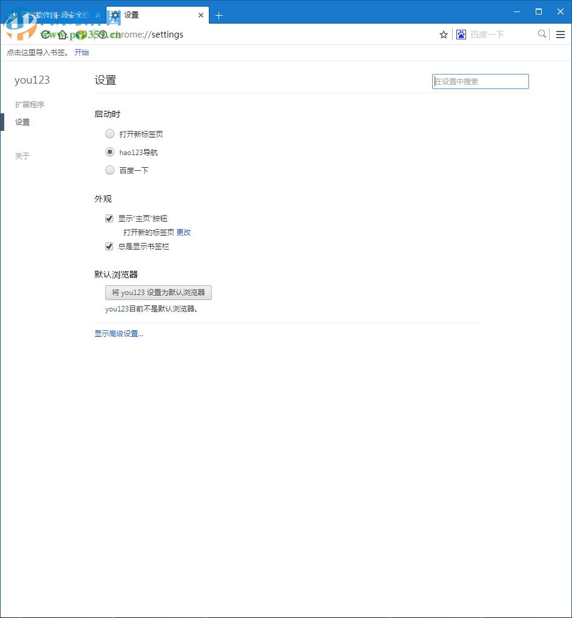Screen dimensions: 572x618
Task: Click the settings search input field
Action: 480,81
